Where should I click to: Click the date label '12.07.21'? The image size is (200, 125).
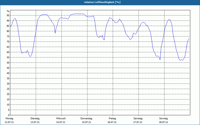[x=9, y=122]
